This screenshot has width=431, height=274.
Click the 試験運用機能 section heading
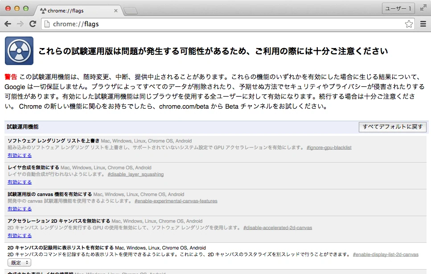pos(23,127)
